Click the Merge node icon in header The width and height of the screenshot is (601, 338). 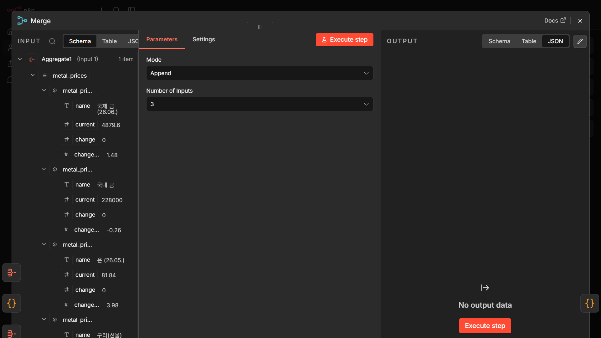pos(22,21)
